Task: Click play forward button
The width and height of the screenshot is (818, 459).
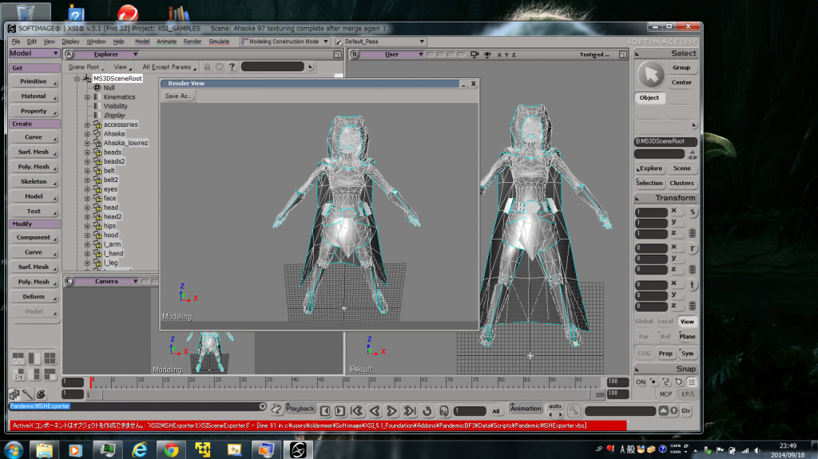Action: pos(391,411)
